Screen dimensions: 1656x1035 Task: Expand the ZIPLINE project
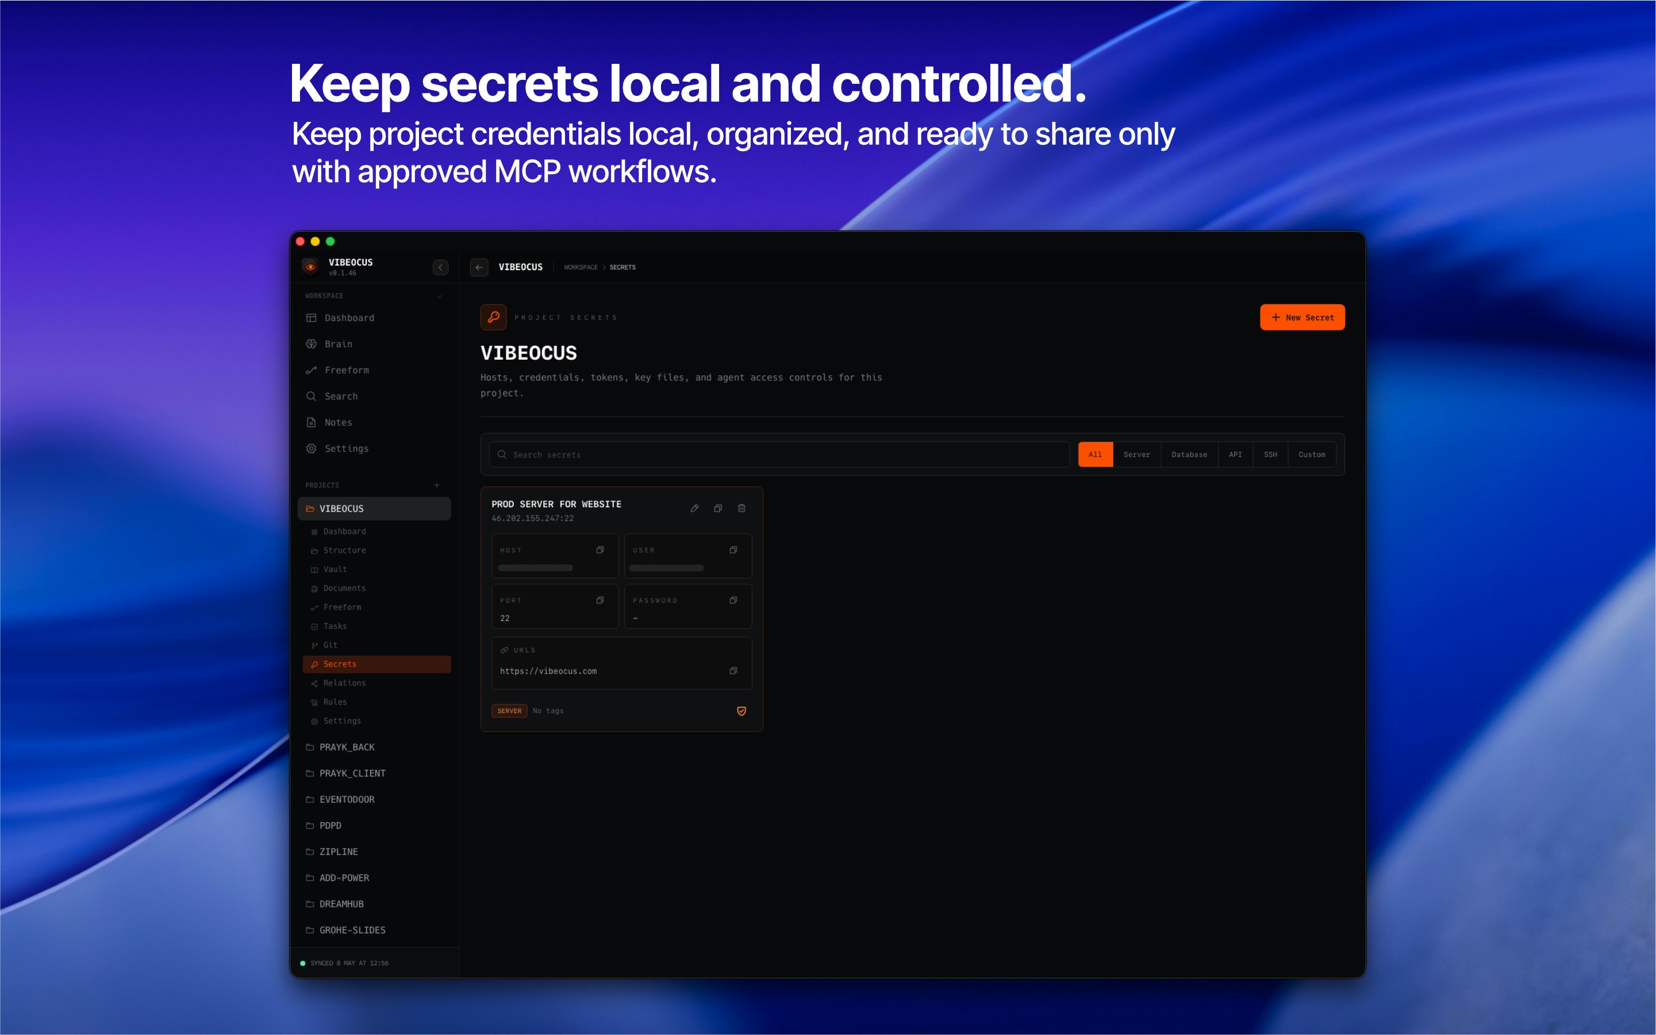[x=374, y=851]
